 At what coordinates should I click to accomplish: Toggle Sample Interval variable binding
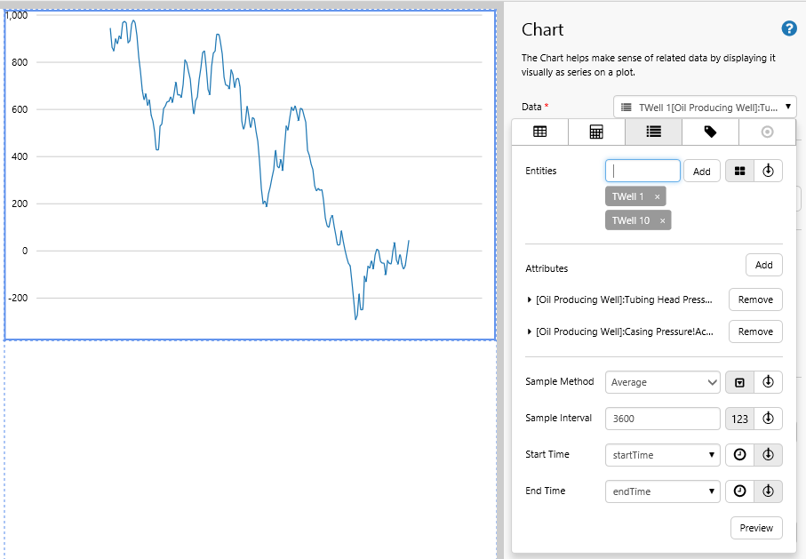[x=769, y=419]
